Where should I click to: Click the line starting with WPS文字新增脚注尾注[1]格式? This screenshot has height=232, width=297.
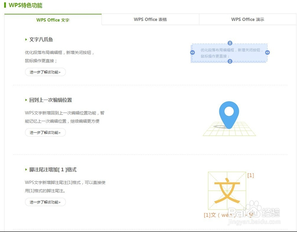coord(65,182)
